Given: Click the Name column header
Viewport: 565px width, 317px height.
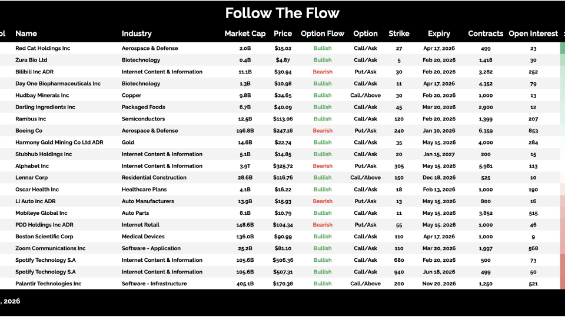Looking at the screenshot, I should pos(26,33).
